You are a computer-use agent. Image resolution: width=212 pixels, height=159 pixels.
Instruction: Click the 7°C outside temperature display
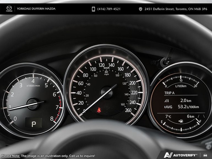click(168, 116)
